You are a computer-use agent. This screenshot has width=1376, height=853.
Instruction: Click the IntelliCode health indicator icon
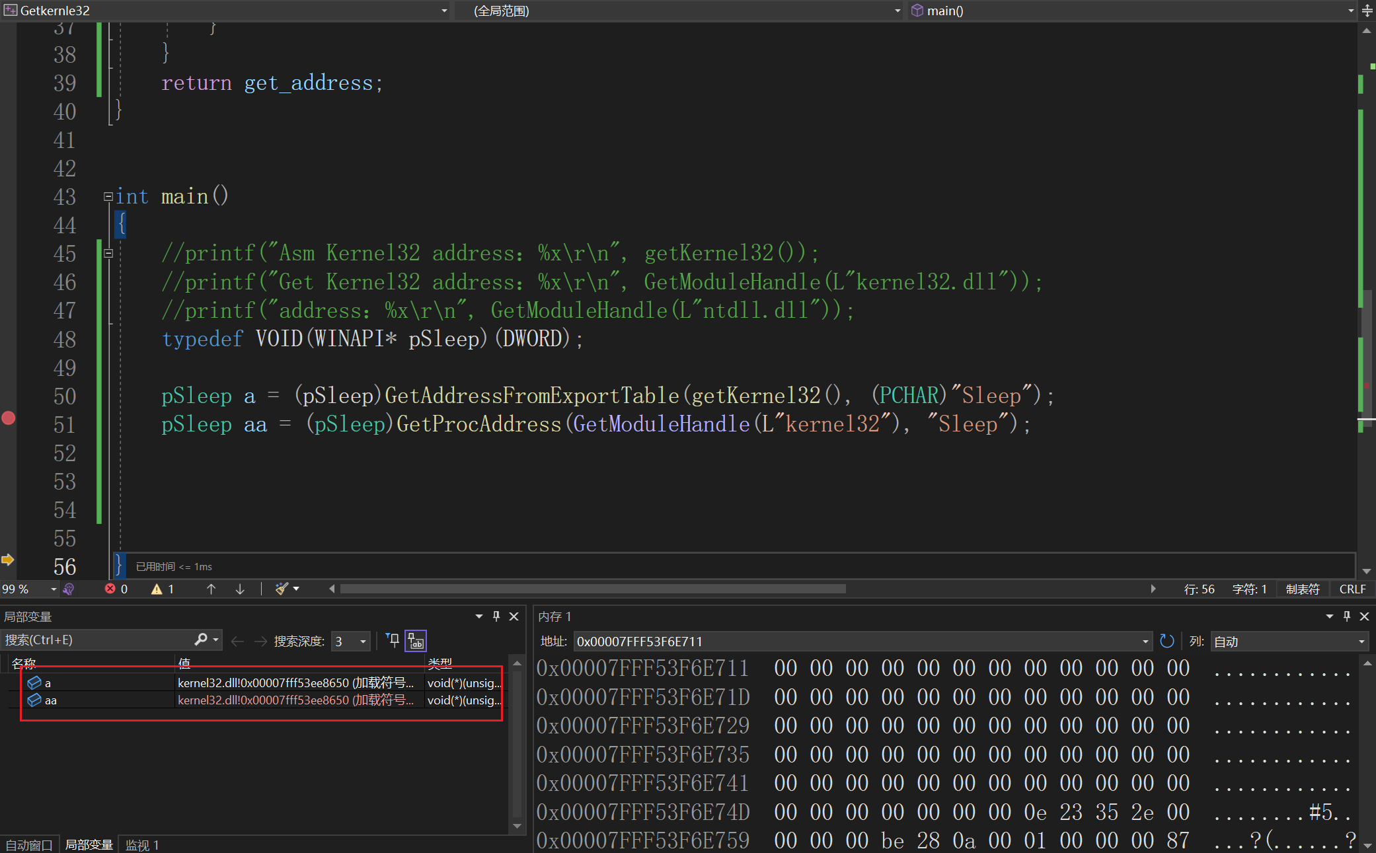tap(69, 589)
